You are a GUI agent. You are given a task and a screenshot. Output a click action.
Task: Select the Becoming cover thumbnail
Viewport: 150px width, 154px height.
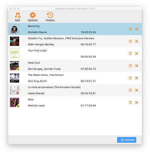[x=15, y=29]
